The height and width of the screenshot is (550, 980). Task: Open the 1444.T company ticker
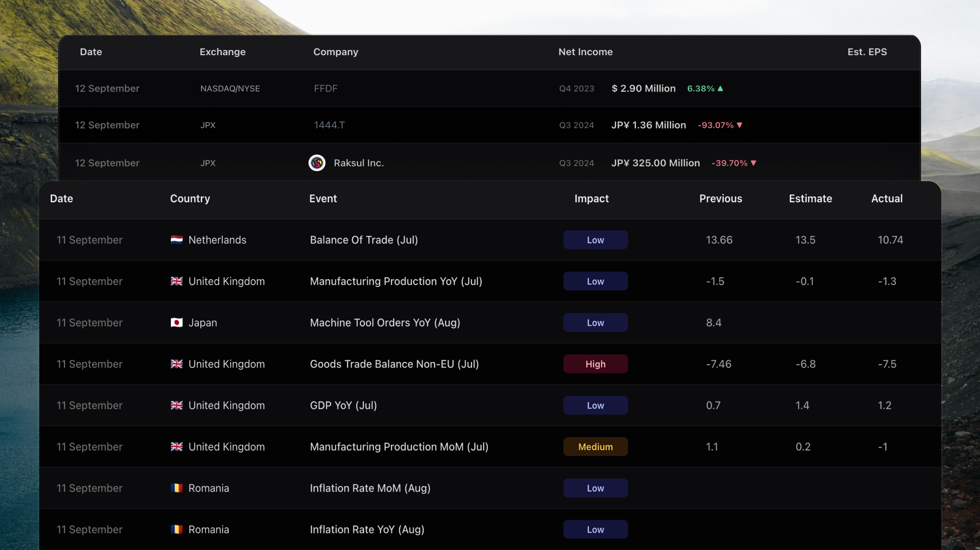point(329,125)
